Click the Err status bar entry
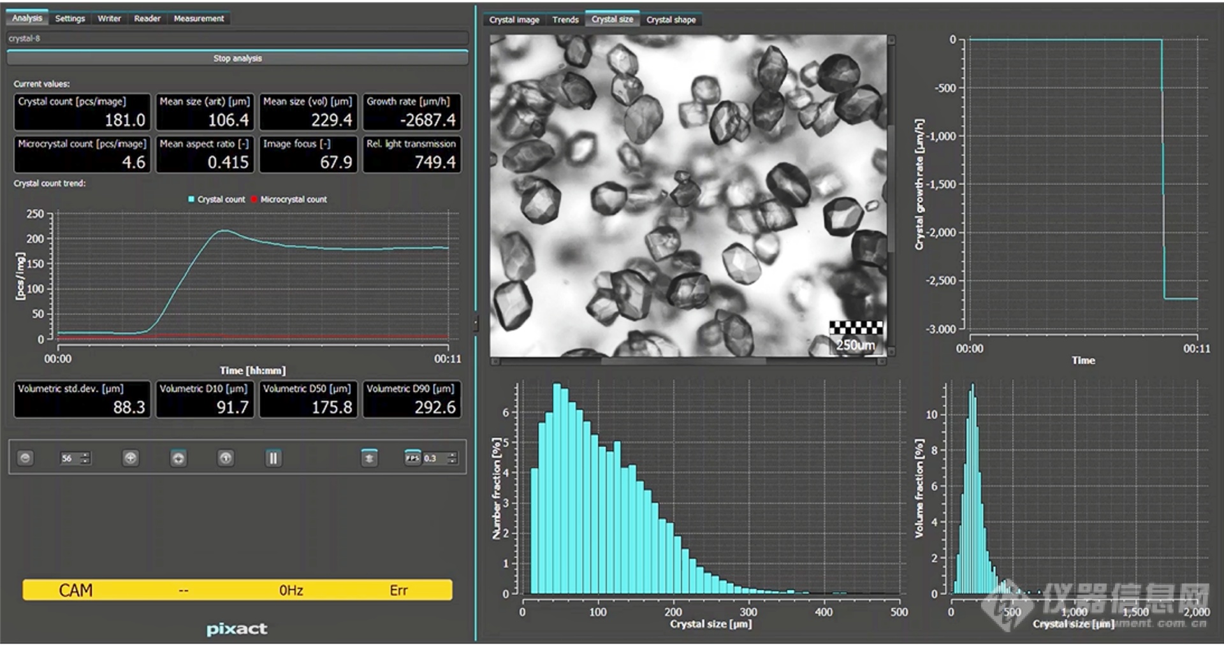This screenshot has width=1224, height=645. 398,590
